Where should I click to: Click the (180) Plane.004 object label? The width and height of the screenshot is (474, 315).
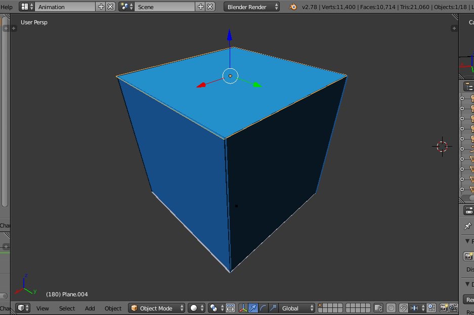point(67,294)
